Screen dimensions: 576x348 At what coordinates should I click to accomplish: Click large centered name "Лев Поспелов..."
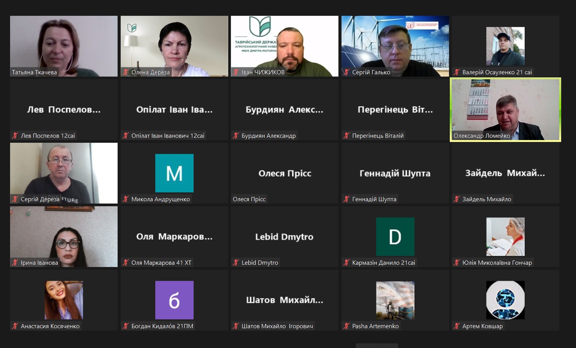click(64, 110)
